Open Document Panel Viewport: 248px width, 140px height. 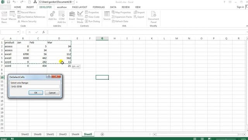tap(153, 17)
